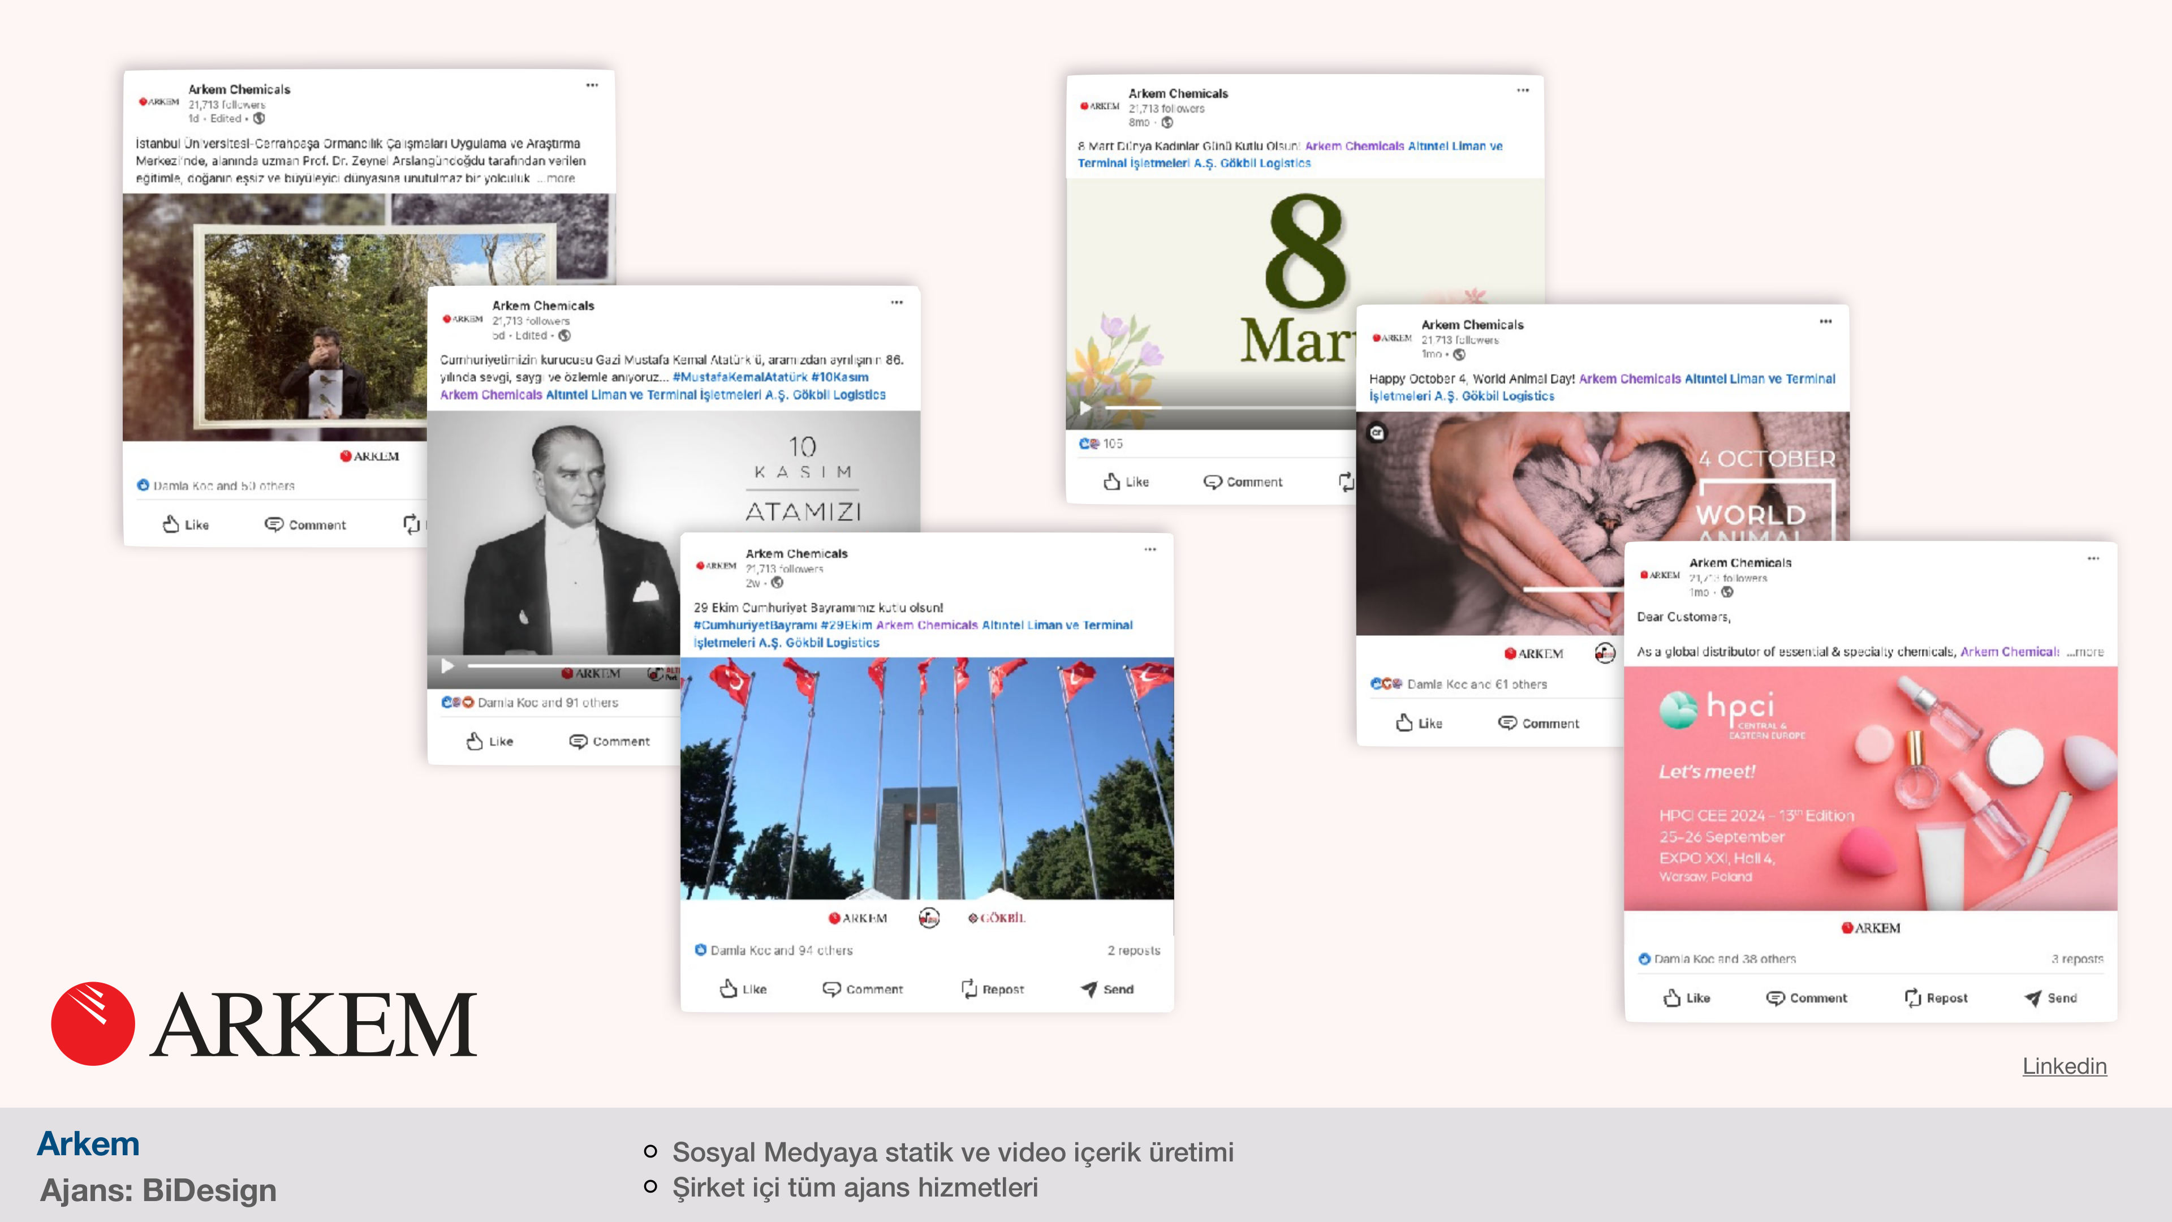Open more options on the 8 Mart post
This screenshot has width=2172, height=1222.
click(x=1523, y=91)
